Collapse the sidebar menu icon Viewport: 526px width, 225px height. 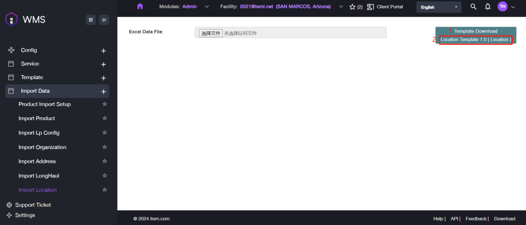click(x=104, y=20)
